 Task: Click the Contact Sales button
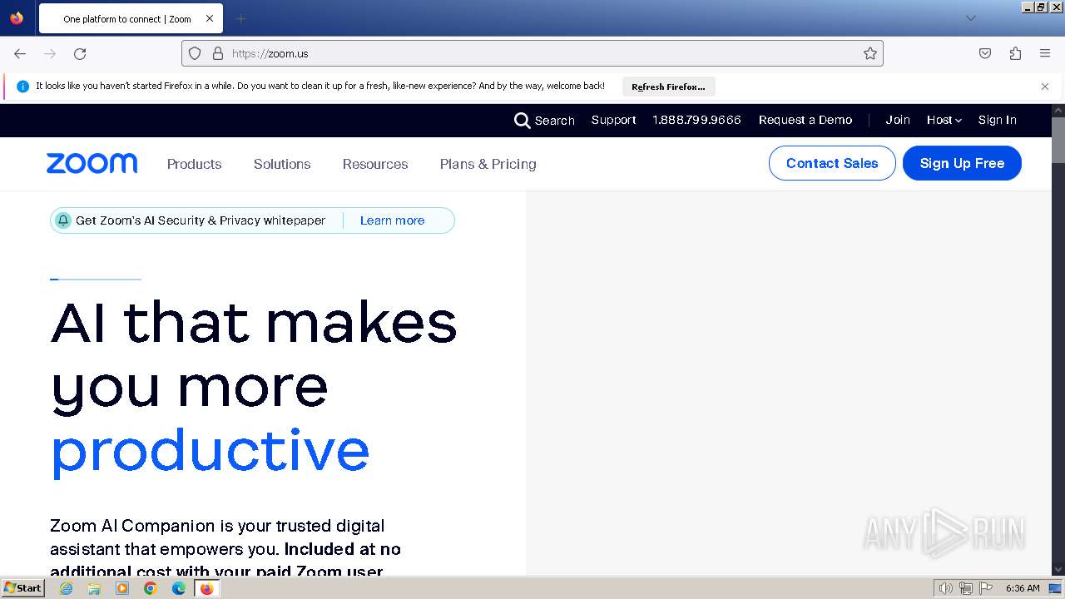point(832,163)
